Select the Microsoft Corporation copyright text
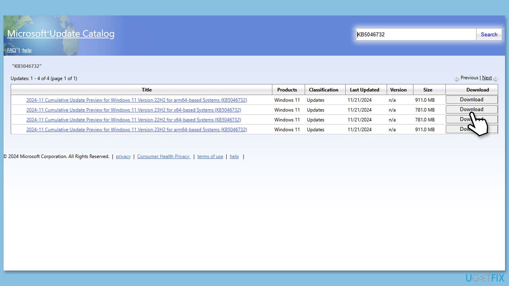This screenshot has width=509, height=286. point(56,157)
